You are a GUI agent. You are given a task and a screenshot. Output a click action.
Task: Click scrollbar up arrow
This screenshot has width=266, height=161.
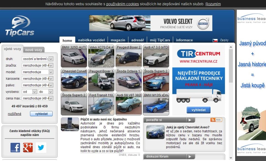pos(231,47)
